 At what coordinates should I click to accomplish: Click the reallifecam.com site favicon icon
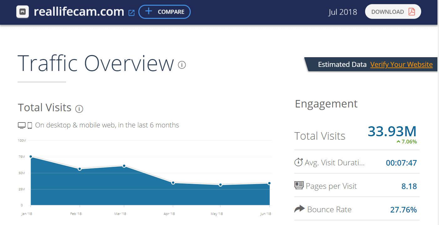tap(23, 12)
